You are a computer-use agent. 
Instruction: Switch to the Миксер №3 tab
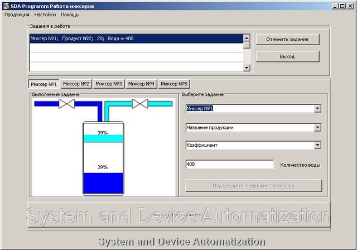(x=108, y=84)
